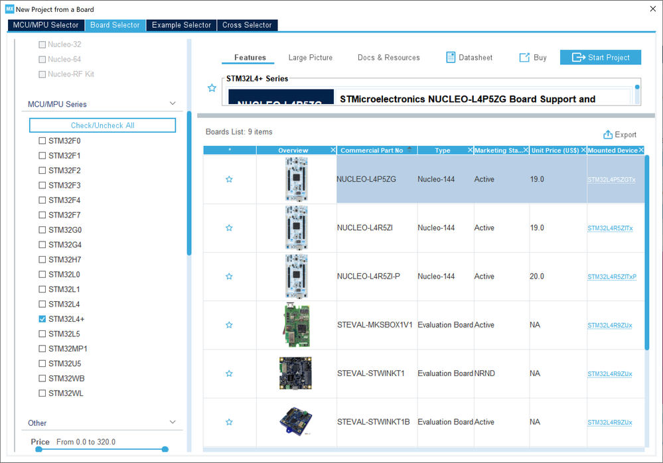The image size is (663, 463).
Task: Click the Price range maximum slider handle
Action: (165, 450)
